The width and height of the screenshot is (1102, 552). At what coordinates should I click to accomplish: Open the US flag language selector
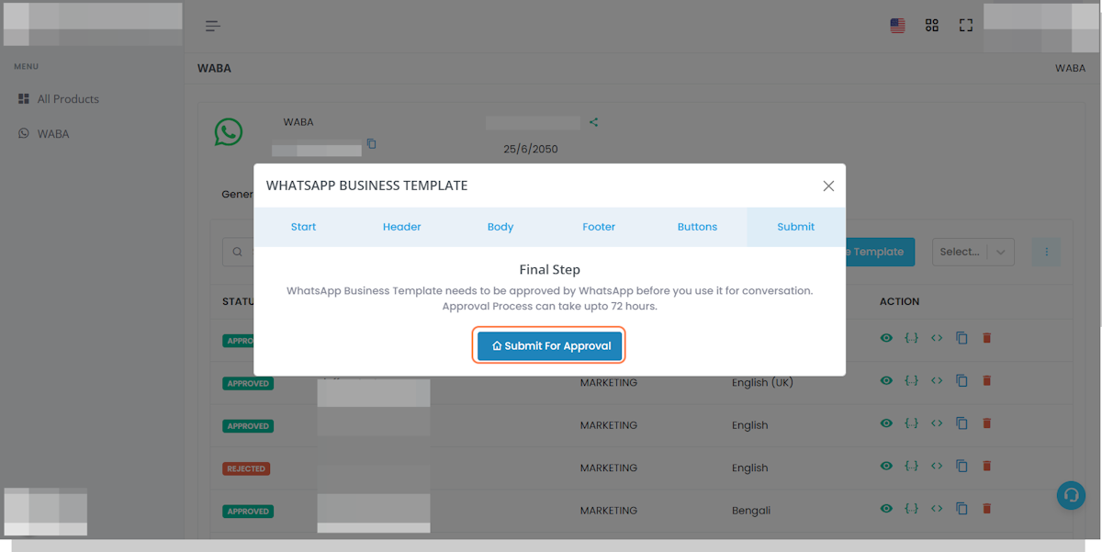(898, 26)
